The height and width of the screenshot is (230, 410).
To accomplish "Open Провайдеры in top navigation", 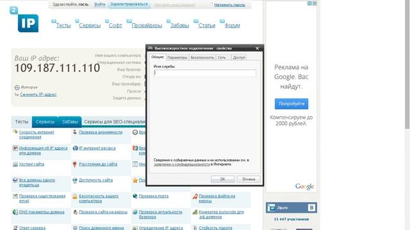I will point(147,26).
